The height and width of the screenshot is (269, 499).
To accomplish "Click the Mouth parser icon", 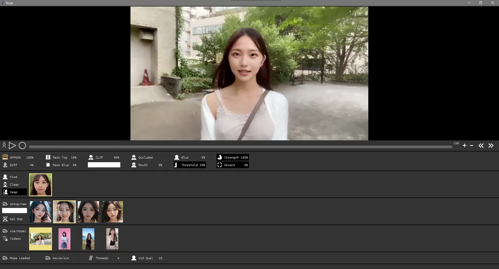I will pos(134,165).
